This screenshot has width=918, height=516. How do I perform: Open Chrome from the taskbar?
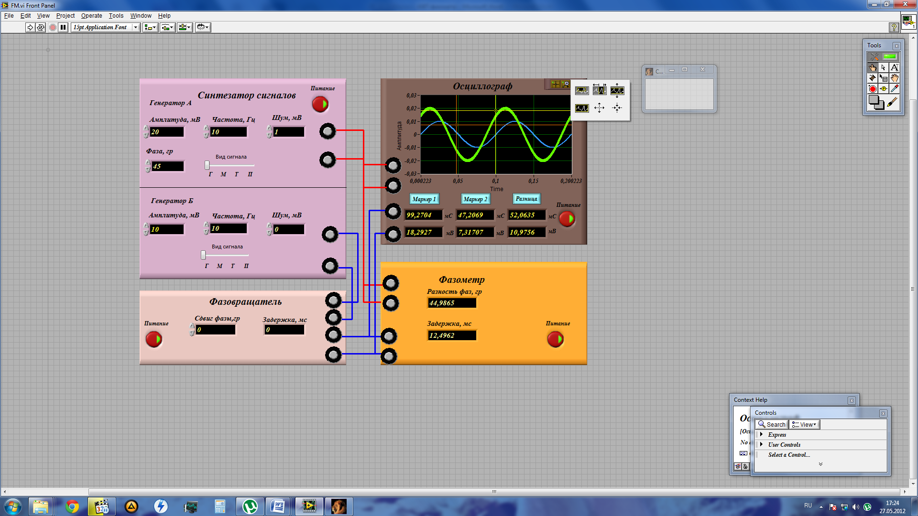coord(72,506)
